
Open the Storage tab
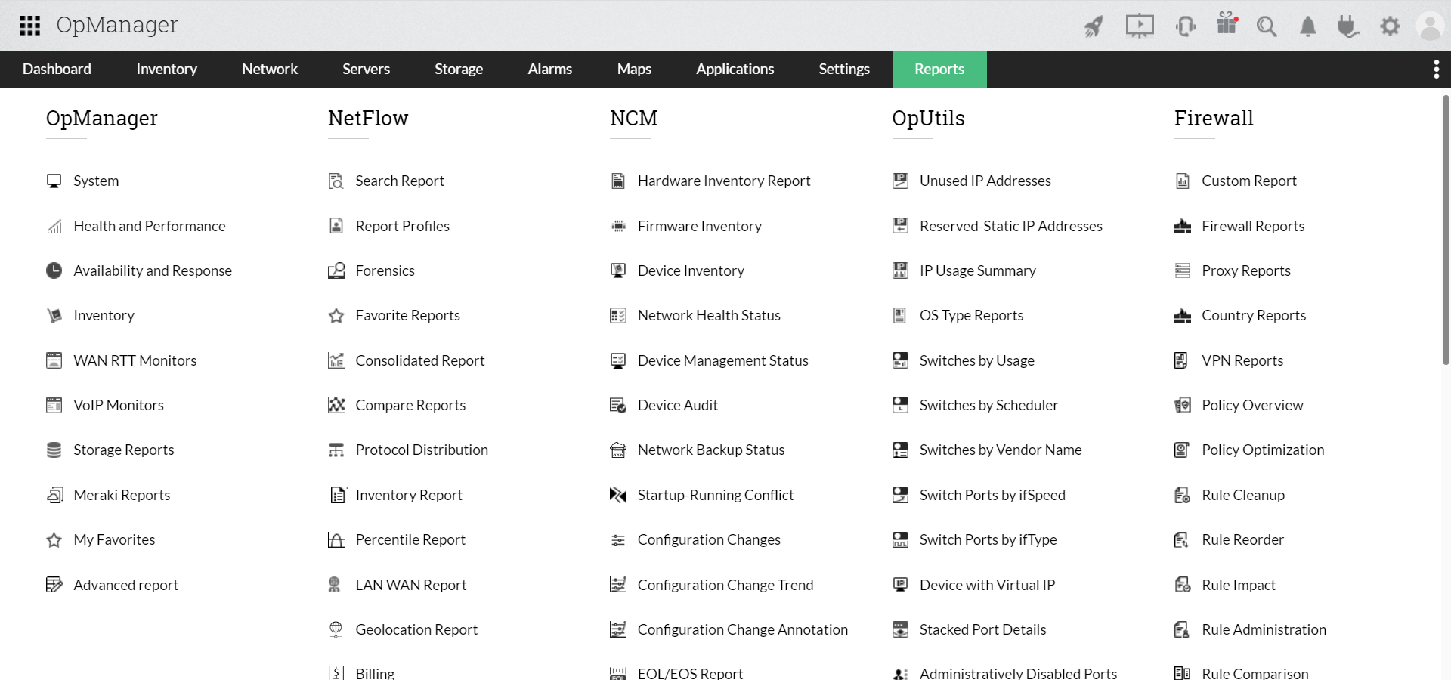459,70
